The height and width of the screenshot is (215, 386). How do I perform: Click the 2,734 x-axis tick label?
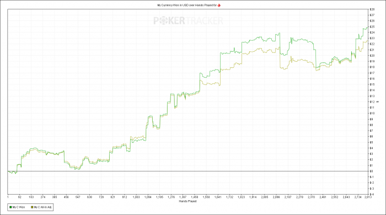click(x=358, y=197)
